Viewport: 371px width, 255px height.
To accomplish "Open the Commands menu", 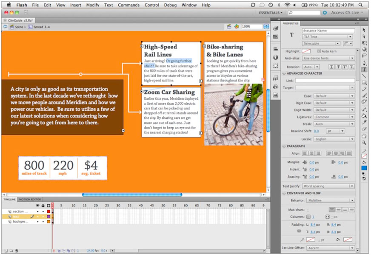I will point(129,5).
